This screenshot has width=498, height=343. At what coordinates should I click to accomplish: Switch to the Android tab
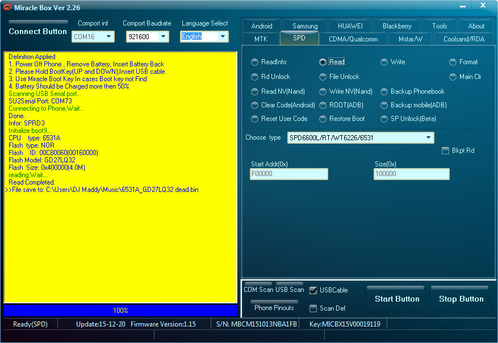pos(262,26)
